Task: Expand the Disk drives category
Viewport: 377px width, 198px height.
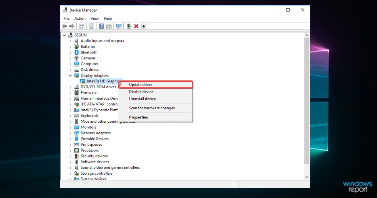Action: point(70,70)
